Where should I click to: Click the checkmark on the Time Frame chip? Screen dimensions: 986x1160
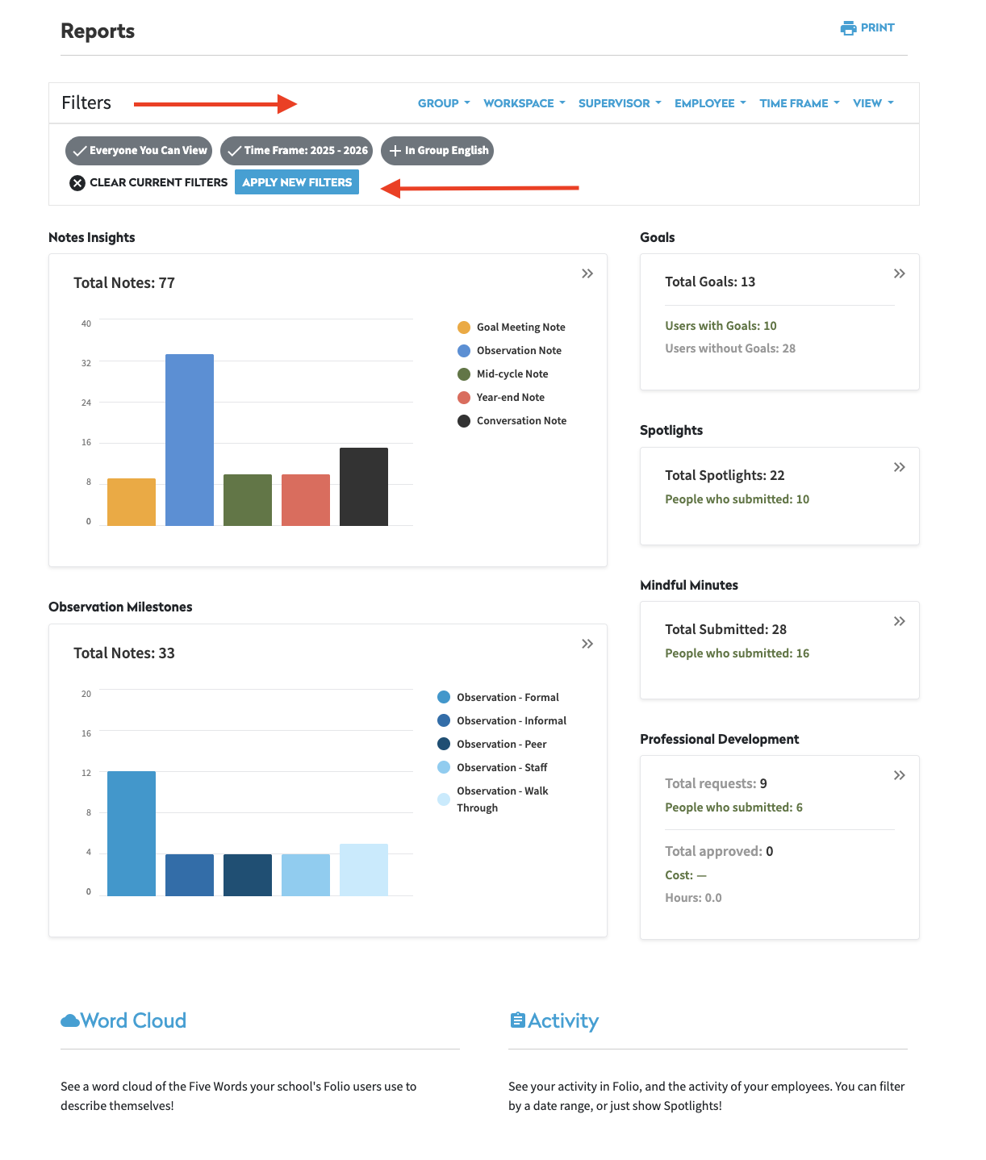click(x=234, y=151)
